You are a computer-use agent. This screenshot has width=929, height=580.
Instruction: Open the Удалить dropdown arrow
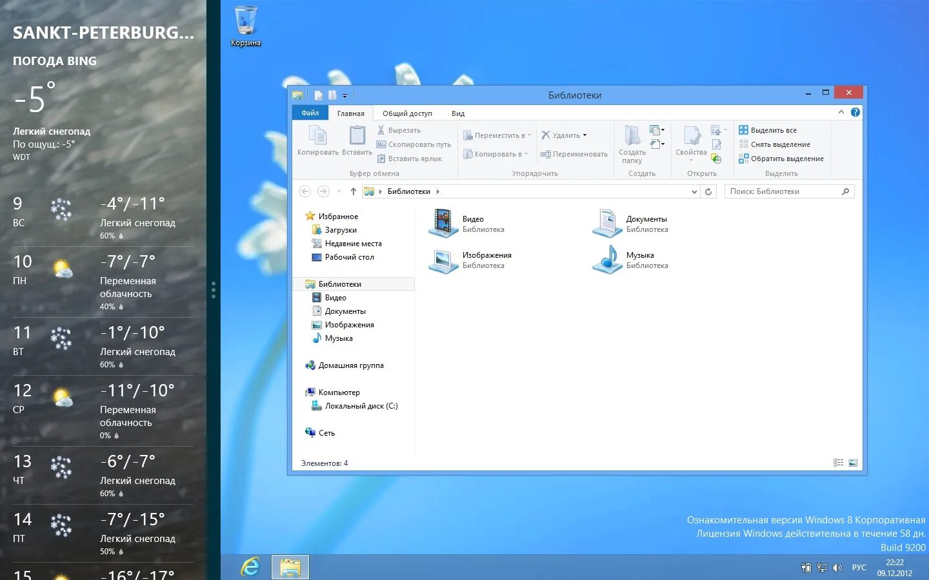tap(584, 135)
